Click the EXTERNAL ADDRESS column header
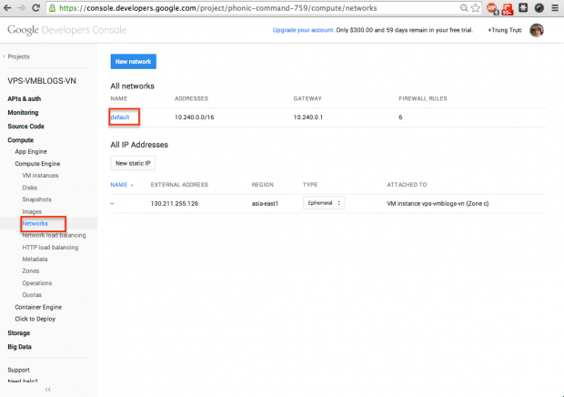The height and width of the screenshot is (397, 564). 179,185
